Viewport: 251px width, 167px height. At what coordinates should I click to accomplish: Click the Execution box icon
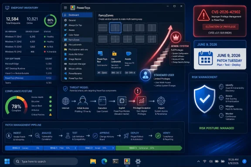[x=102, y=101]
